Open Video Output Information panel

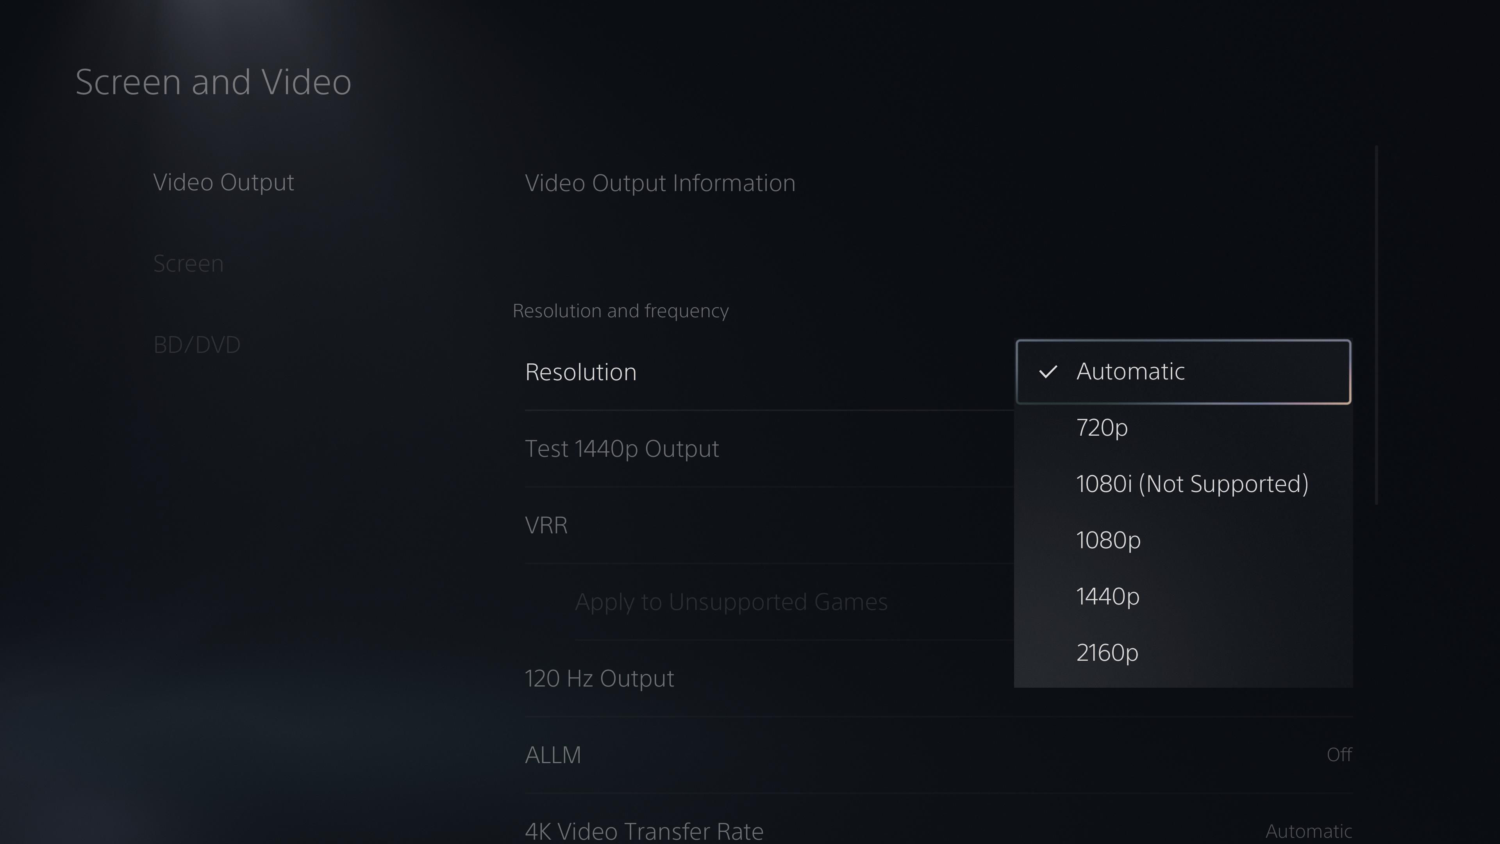pos(661,182)
